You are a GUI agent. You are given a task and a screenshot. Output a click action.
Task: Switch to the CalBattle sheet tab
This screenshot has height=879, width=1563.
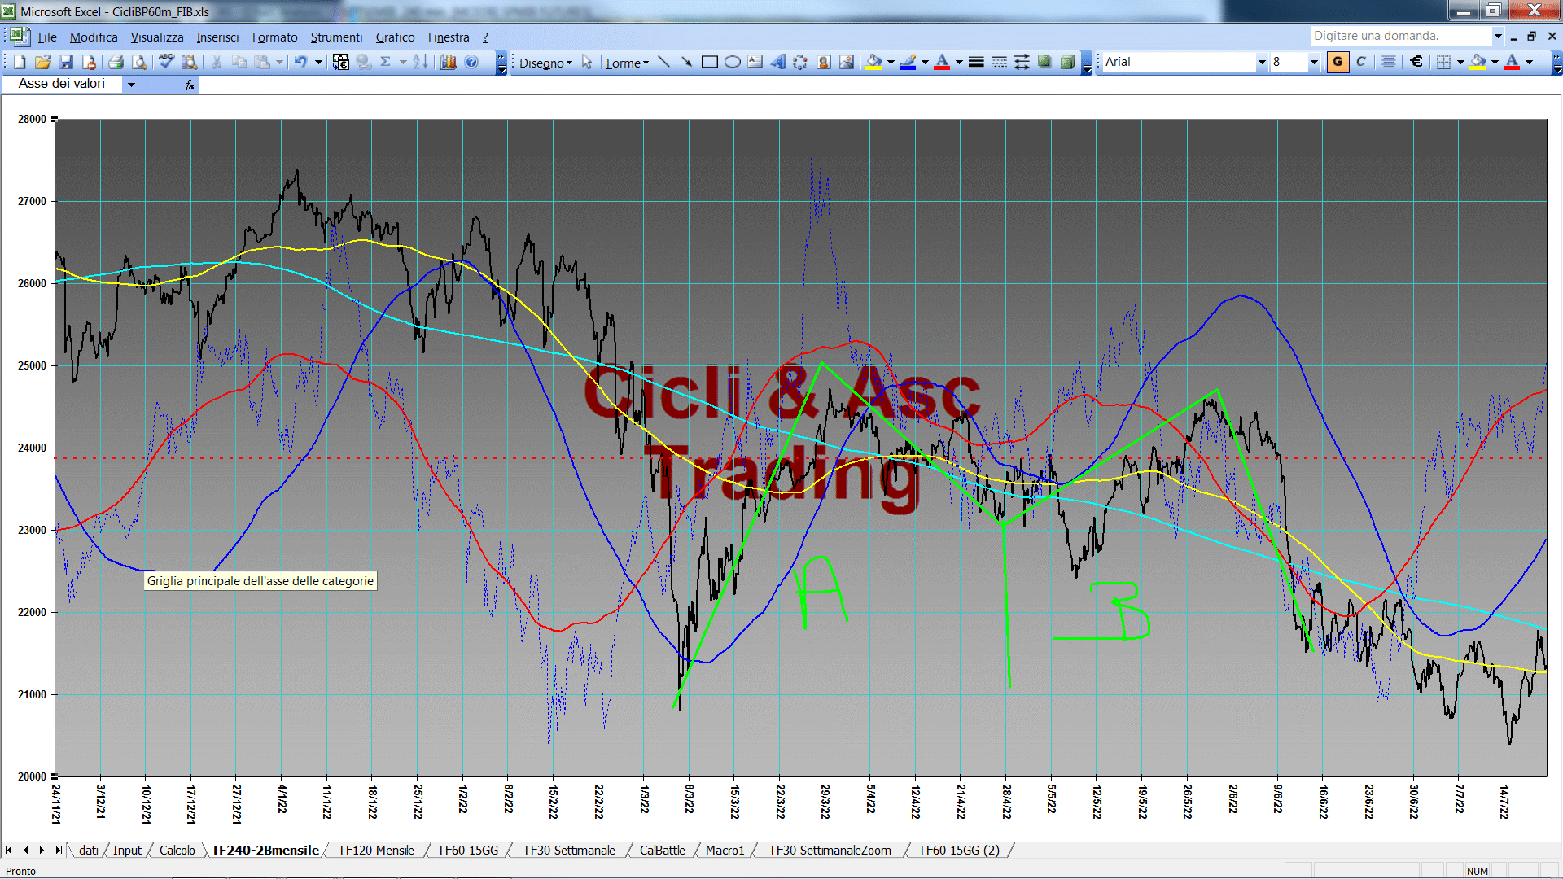tap(662, 850)
